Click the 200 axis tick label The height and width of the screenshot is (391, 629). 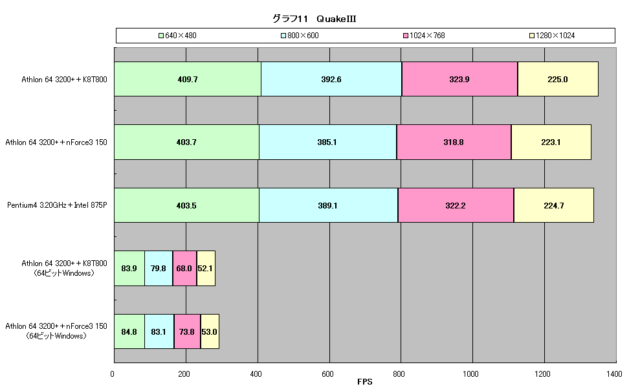184,374
